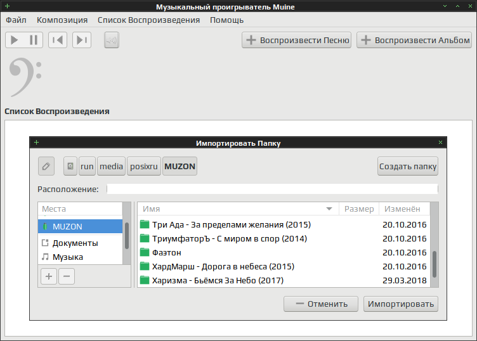Remove bookmark with the minus button
The image size is (477, 341).
[x=67, y=276]
